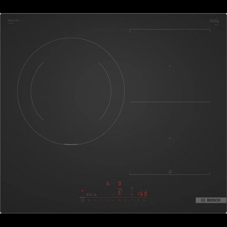
Task: Tap the red Wi-Fi Home Connect indicator
Action: click(x=82, y=191)
